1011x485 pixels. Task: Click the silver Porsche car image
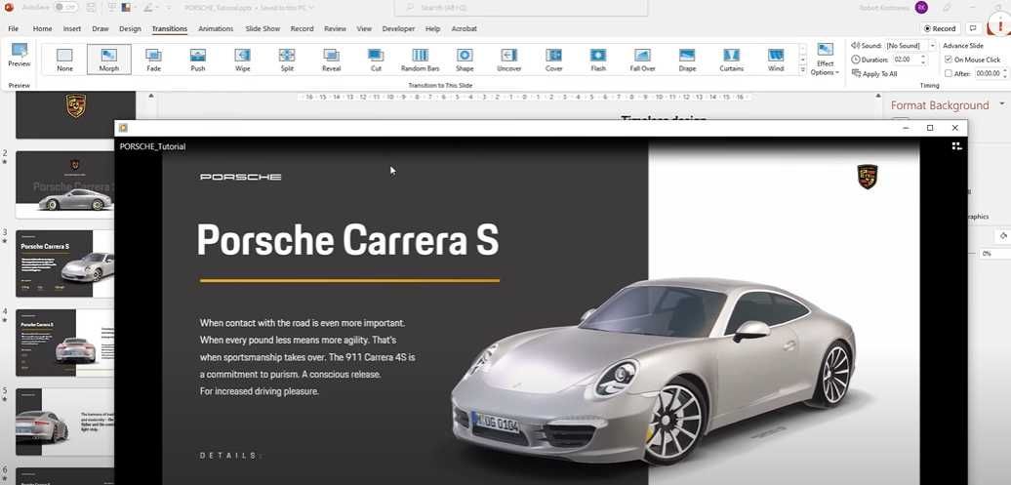point(653,370)
